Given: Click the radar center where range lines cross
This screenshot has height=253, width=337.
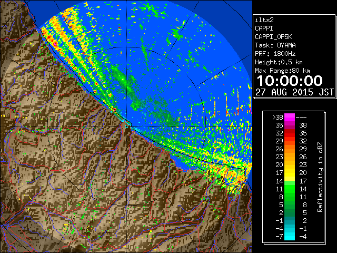Looking at the screenshot, I should 126,126.
